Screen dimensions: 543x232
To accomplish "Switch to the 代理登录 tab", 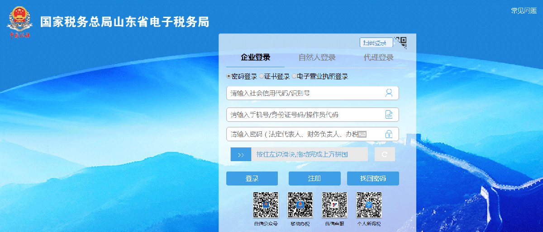I will [379, 58].
